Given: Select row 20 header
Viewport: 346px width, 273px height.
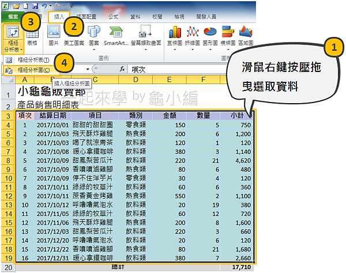Looking at the screenshot, I should coord(8,267).
